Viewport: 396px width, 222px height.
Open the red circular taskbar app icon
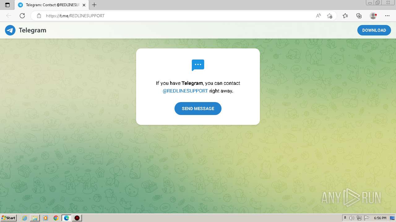point(77,218)
